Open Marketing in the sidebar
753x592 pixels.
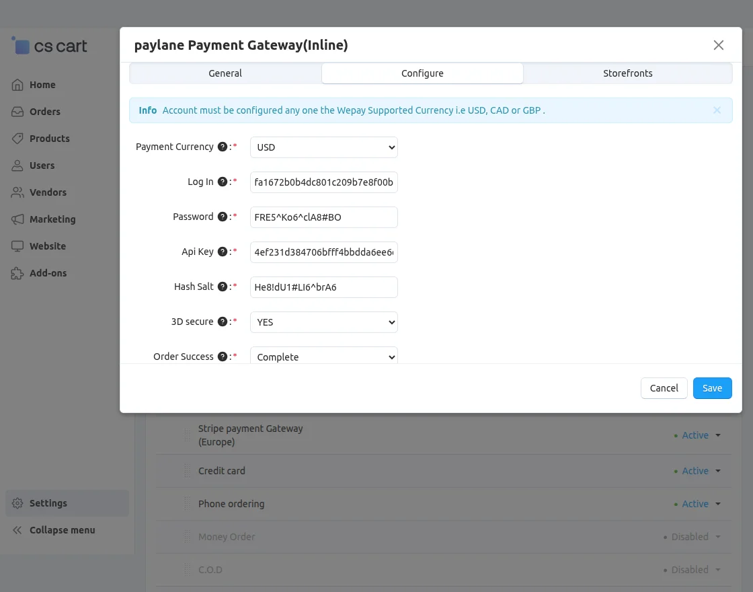53,219
